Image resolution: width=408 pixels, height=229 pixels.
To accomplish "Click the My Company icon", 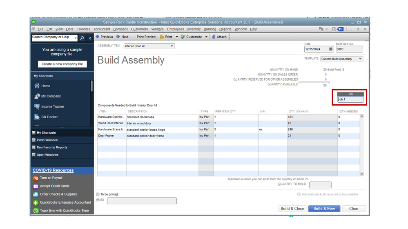I will point(37,96).
